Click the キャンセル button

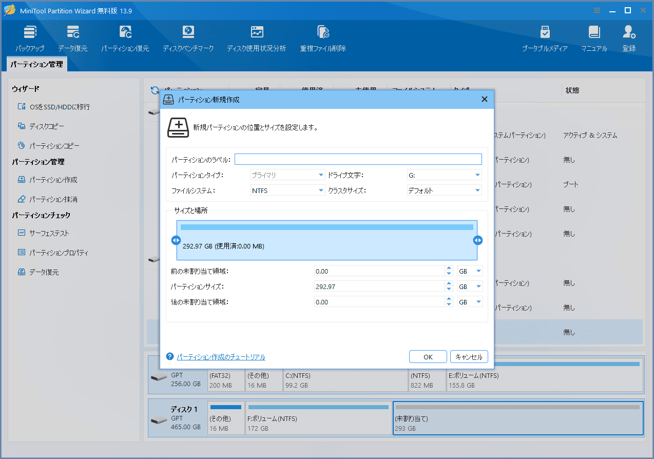click(x=469, y=357)
